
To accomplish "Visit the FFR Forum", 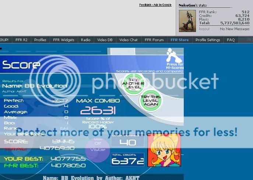I will (x=154, y=40).
